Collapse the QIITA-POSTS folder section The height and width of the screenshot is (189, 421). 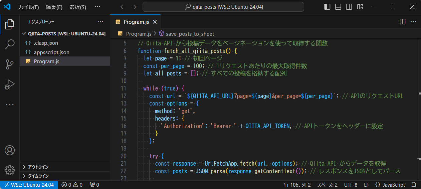point(65,34)
